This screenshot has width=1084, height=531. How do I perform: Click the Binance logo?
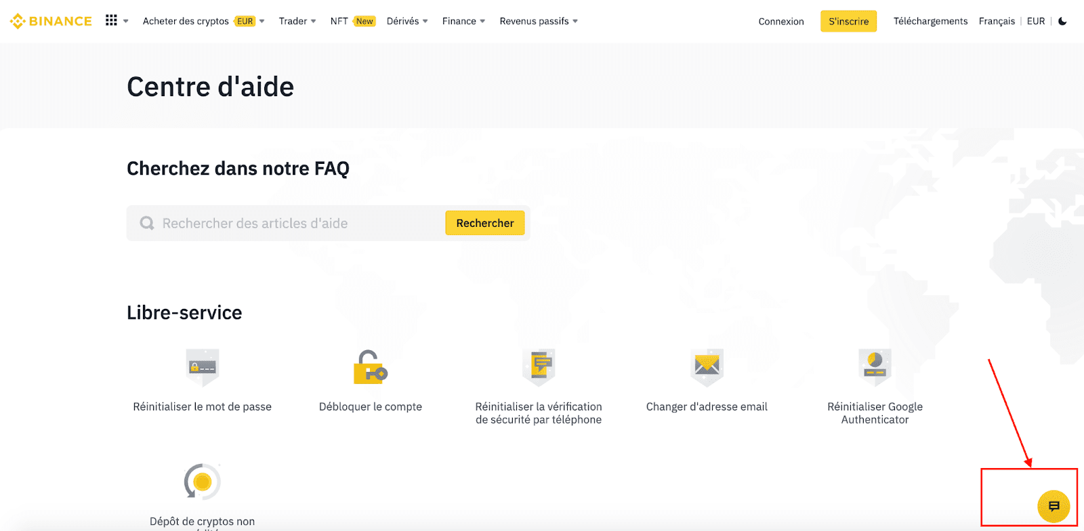tap(51, 21)
